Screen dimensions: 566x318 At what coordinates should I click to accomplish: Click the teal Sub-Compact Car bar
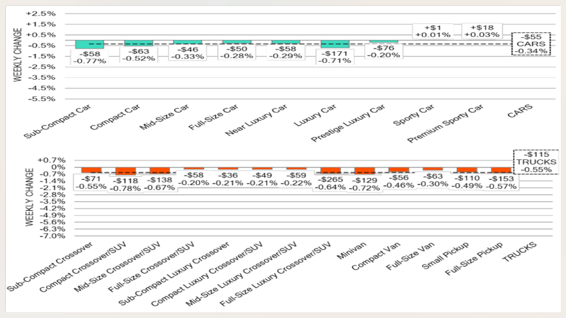point(90,44)
